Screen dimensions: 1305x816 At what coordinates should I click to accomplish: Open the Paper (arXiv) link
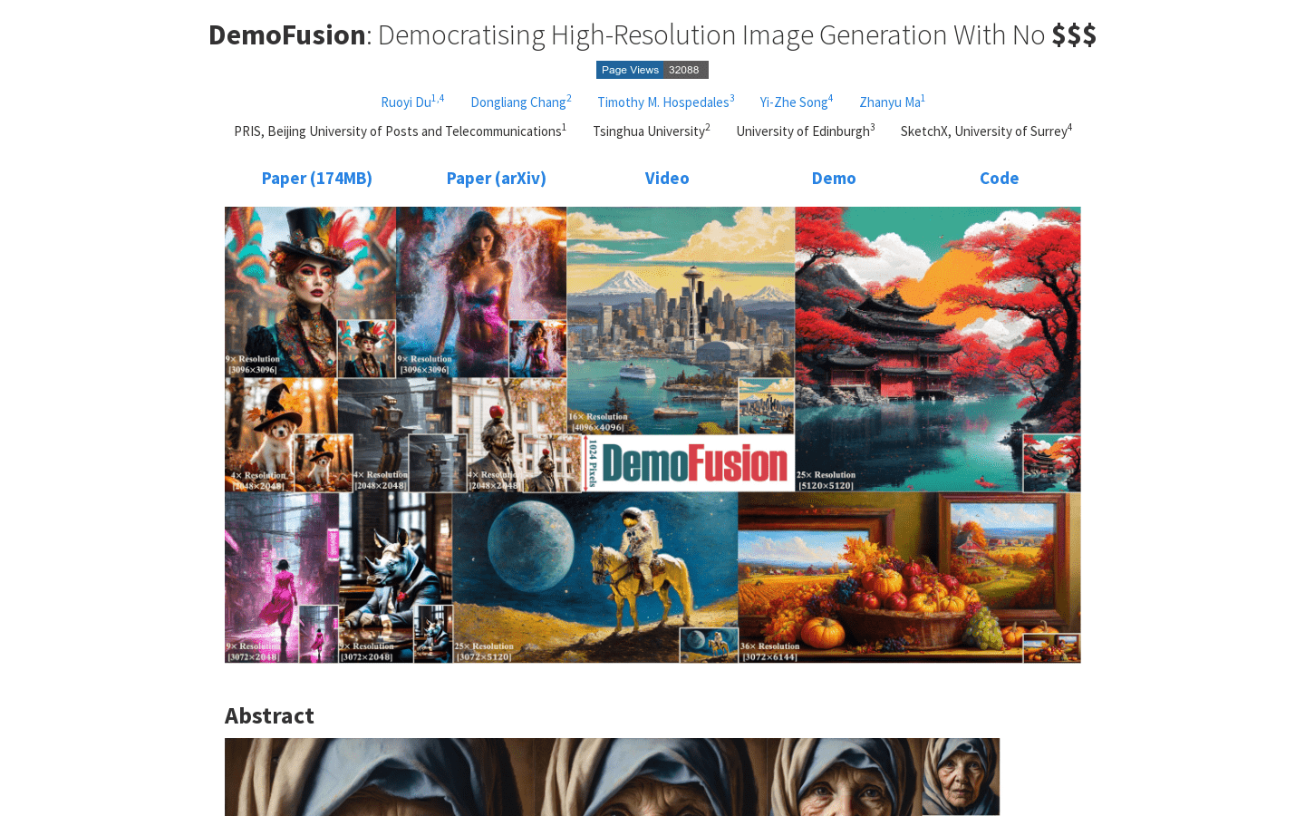496,179
